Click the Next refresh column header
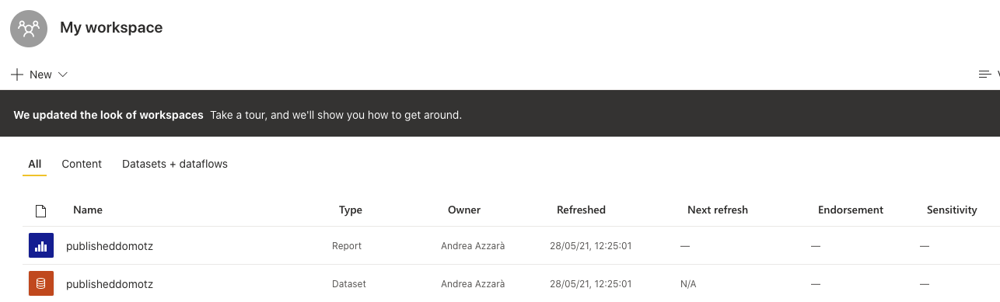The image size is (1000, 302). [718, 210]
